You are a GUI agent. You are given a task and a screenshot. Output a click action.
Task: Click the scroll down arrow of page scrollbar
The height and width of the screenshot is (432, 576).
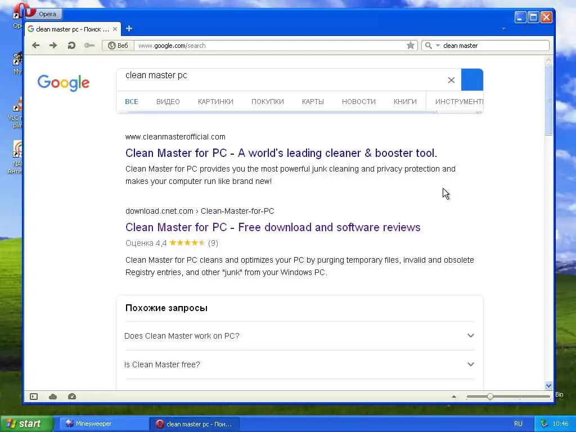coord(548,385)
